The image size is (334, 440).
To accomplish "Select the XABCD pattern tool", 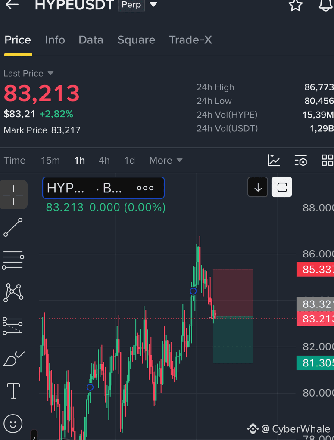I will point(13,293).
